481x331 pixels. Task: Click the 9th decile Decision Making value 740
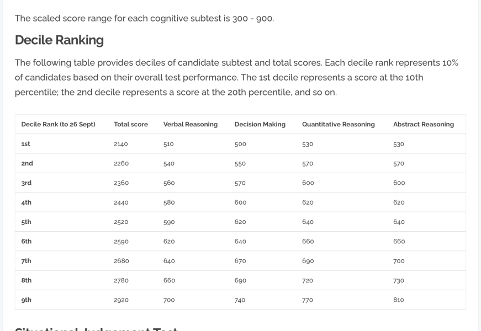[x=240, y=300]
